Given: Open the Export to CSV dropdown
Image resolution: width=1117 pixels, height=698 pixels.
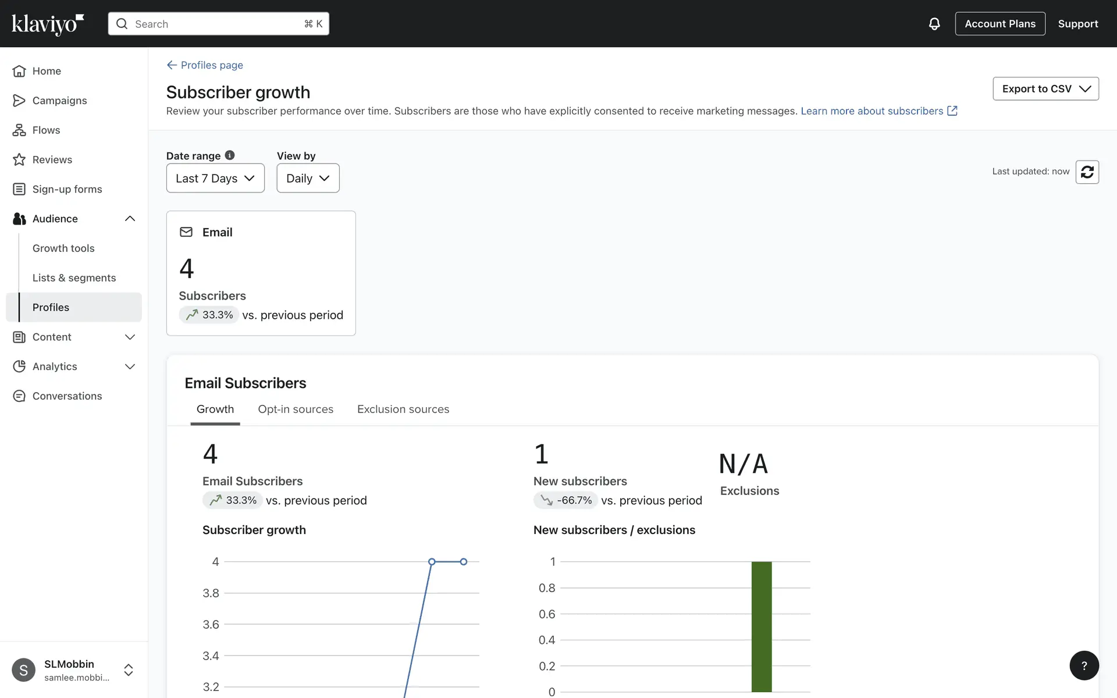Looking at the screenshot, I should pyautogui.click(x=1045, y=89).
